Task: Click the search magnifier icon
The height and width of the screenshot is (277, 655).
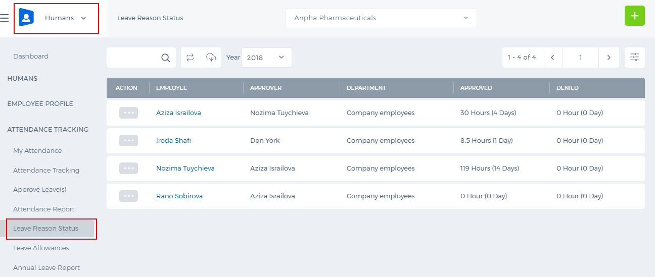Action: pyautogui.click(x=166, y=58)
